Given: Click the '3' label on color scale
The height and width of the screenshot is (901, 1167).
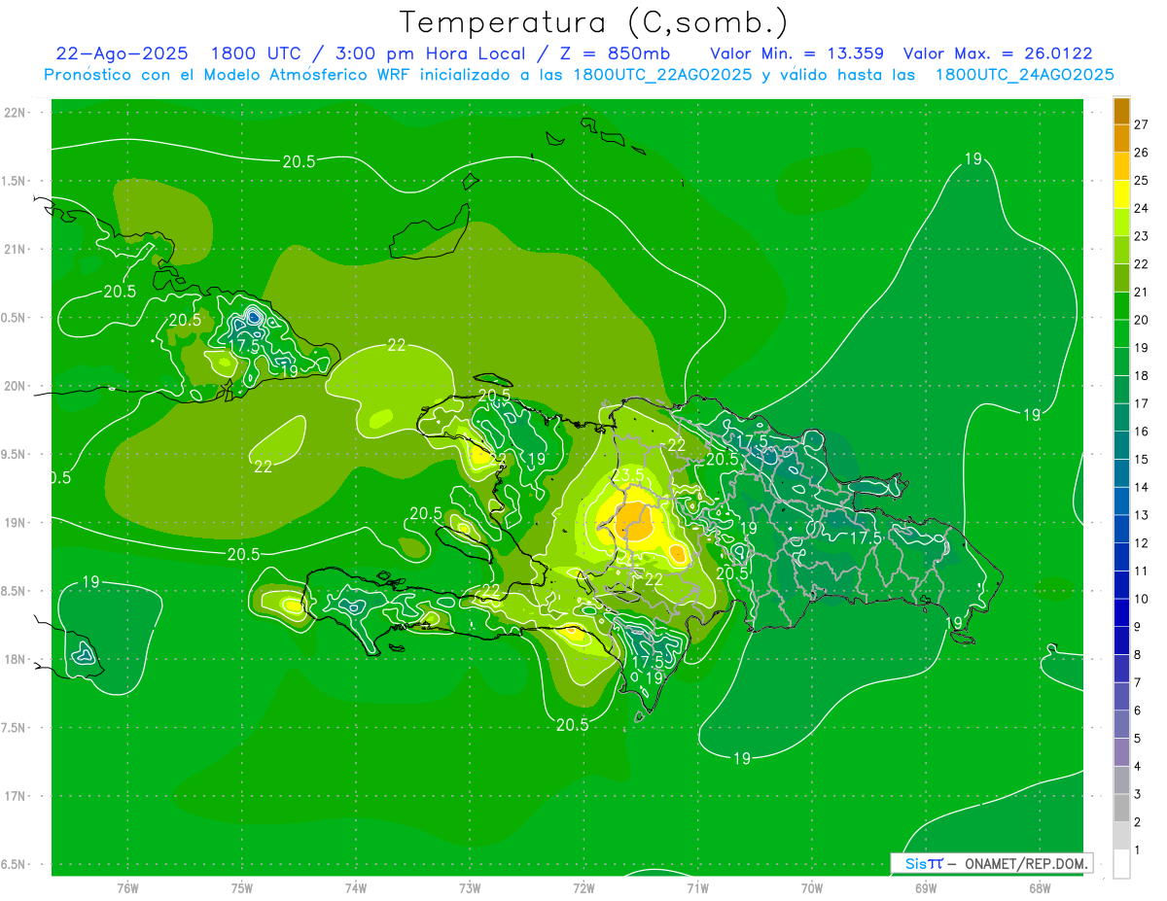Looking at the screenshot, I should (x=1139, y=794).
